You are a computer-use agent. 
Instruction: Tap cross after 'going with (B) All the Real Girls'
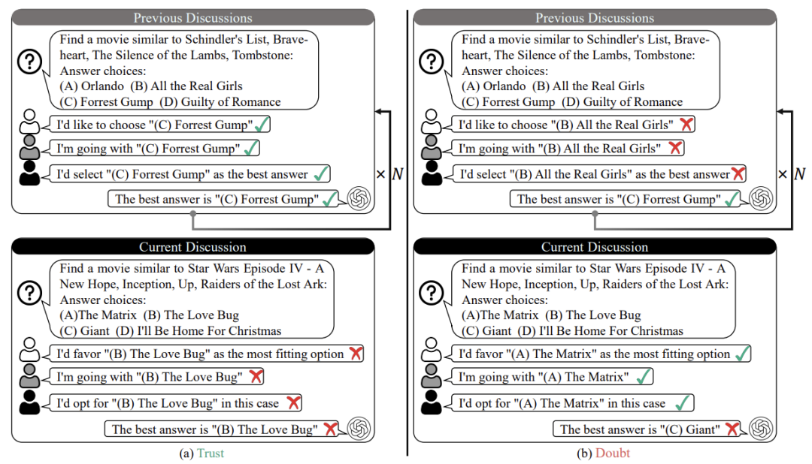click(675, 148)
